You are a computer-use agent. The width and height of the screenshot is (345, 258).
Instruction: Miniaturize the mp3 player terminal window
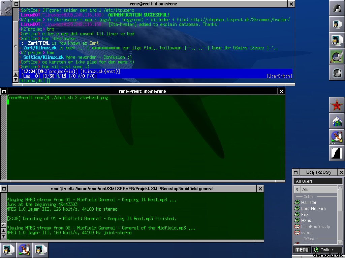coord(4,189)
